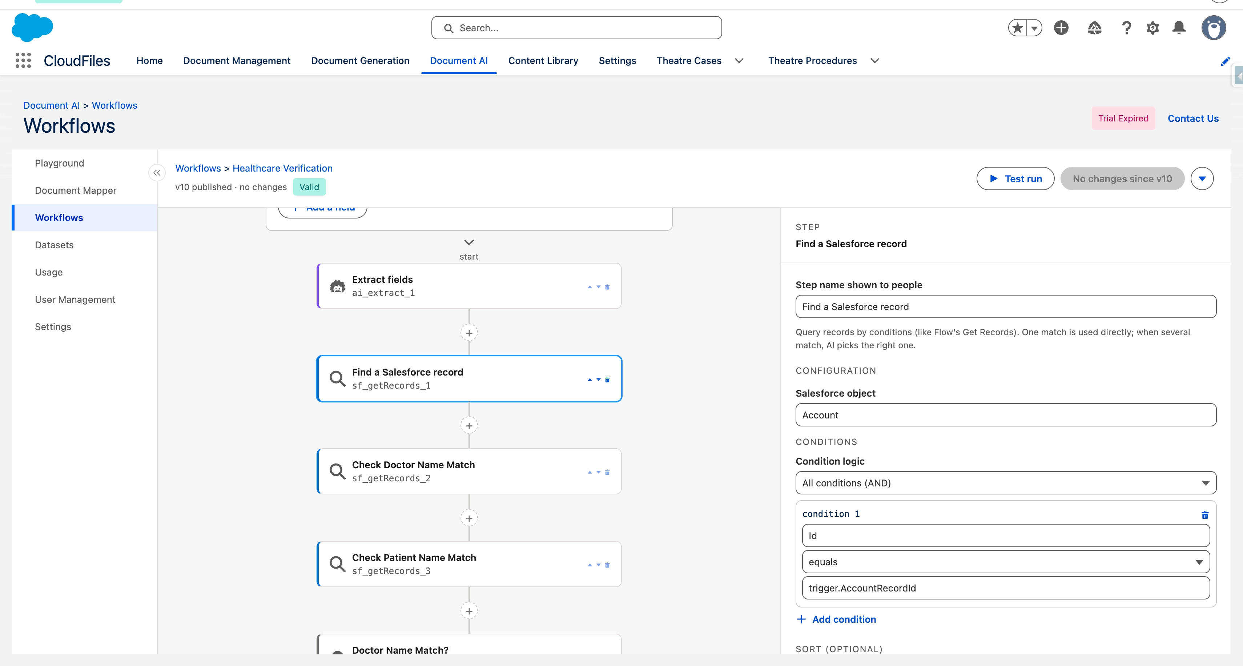Open the App Launcher grid icon
This screenshot has width=1243, height=666.
tap(23, 60)
